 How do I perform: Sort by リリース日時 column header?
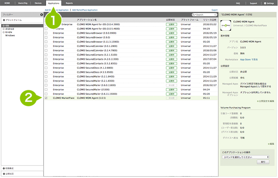pyautogui.click(x=209, y=20)
